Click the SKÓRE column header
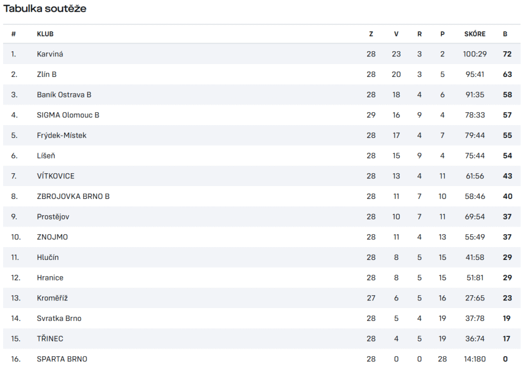 [475, 34]
